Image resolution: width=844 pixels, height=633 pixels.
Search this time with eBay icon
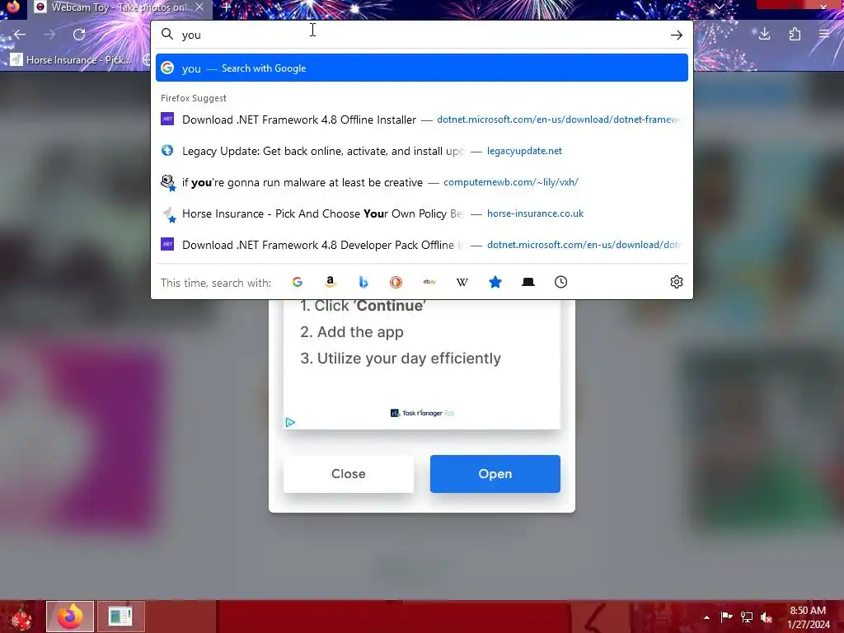(429, 282)
